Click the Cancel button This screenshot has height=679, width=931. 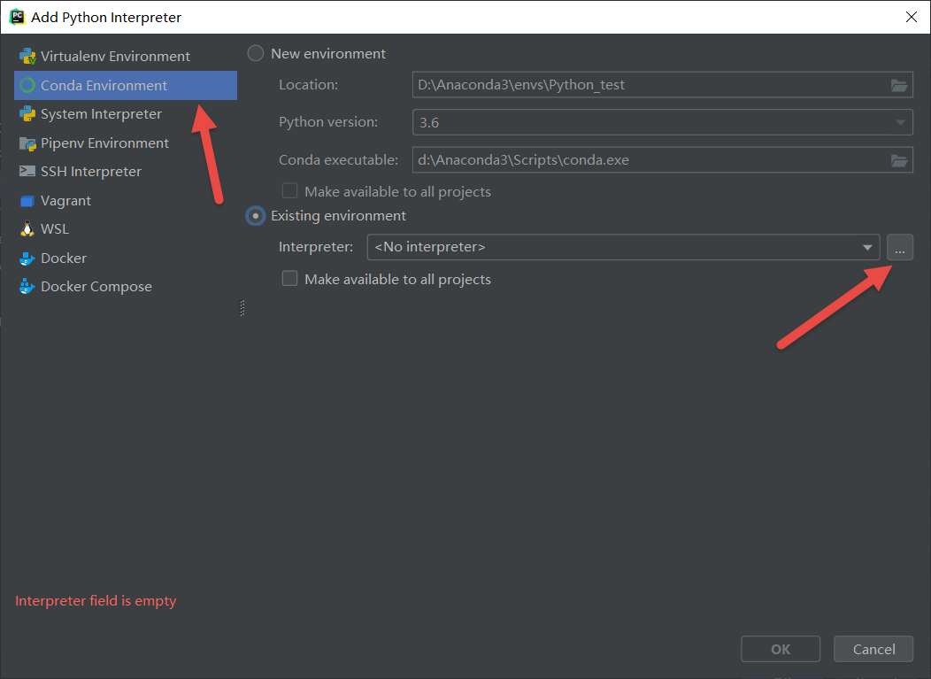pyautogui.click(x=873, y=649)
